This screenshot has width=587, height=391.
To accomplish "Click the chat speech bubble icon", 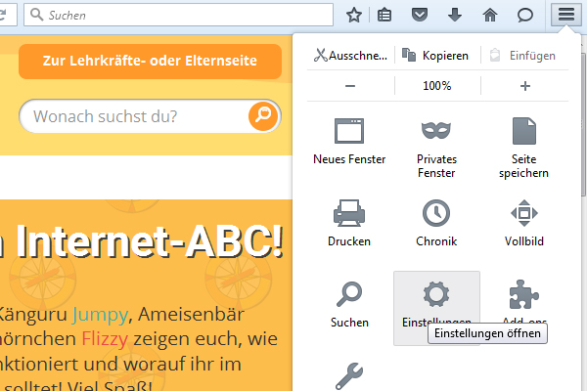I will pos(524,15).
